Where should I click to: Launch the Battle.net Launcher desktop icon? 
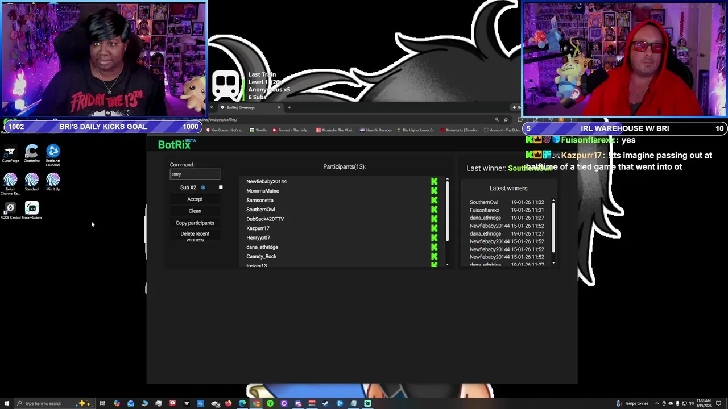[53, 155]
